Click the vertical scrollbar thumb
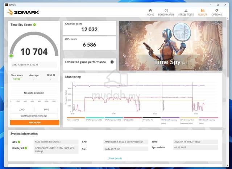Image resolution: width=232 pixels, height=169 pixels. point(228,48)
